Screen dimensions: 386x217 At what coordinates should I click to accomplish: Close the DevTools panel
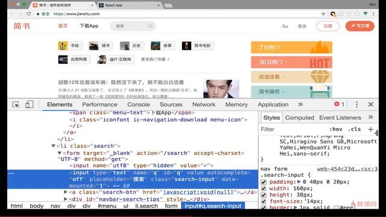[x=371, y=104]
